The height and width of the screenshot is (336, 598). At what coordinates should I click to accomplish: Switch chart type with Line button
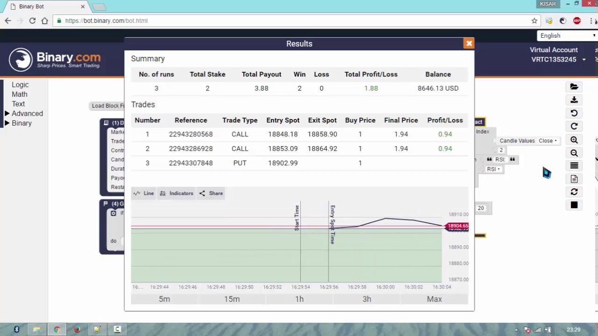coord(143,193)
